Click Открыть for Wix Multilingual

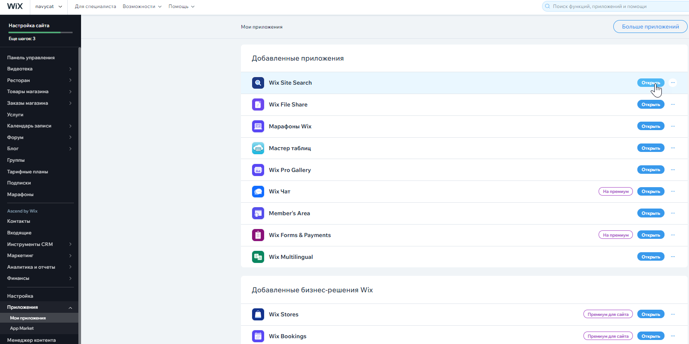pyautogui.click(x=651, y=257)
